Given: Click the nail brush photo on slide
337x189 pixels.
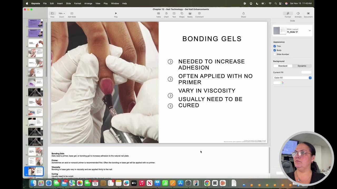Looking at the screenshot, I should tap(105, 82).
